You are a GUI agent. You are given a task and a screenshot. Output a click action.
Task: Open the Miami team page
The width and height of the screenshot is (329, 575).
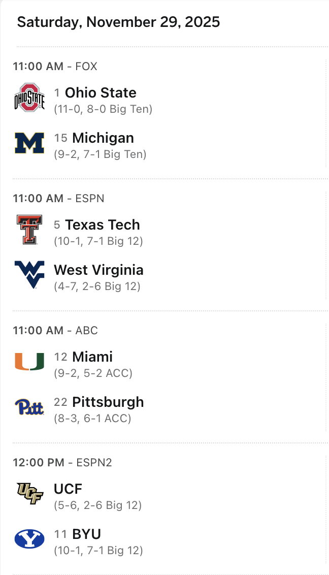coord(92,357)
